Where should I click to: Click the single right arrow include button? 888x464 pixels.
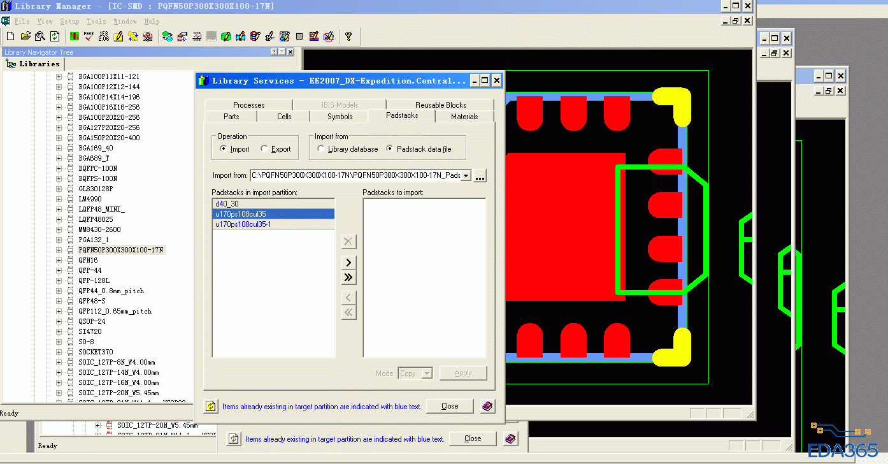click(348, 263)
